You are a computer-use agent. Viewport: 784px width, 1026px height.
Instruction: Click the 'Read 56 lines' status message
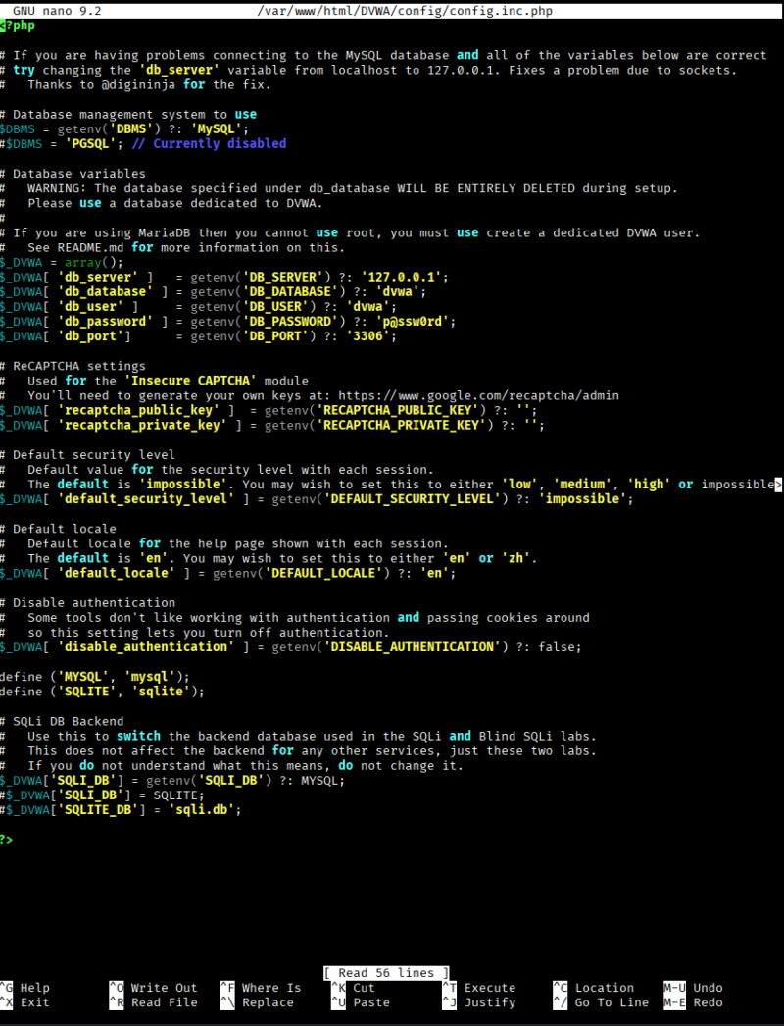click(386, 973)
